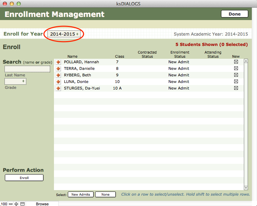Open the Grade dropdown in Search
Image resolution: width=257 pixels, height=206 pixels.
(x=15, y=81)
